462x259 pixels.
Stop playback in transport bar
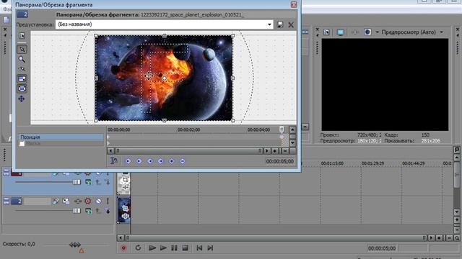pyautogui.click(x=185, y=248)
